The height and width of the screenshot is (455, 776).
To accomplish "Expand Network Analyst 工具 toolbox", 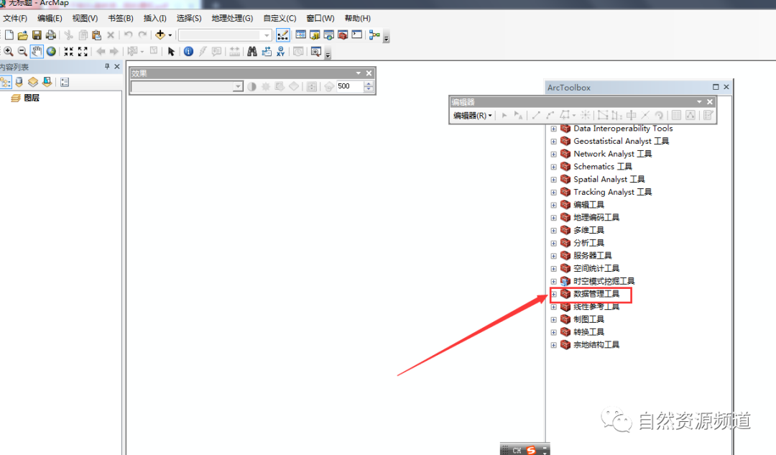I will click(554, 155).
